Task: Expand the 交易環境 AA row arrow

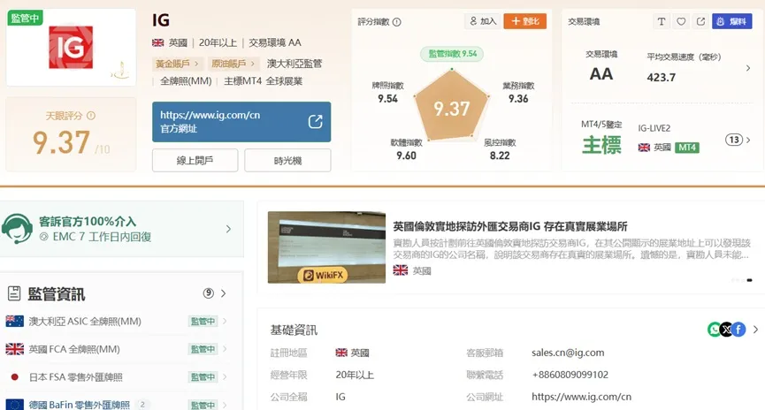Action: (x=748, y=68)
